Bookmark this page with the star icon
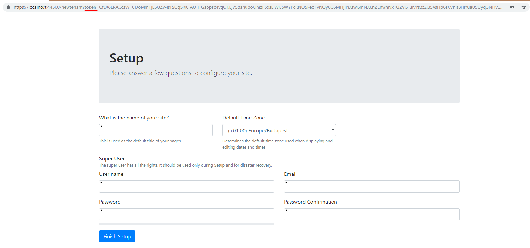 pos(524,7)
